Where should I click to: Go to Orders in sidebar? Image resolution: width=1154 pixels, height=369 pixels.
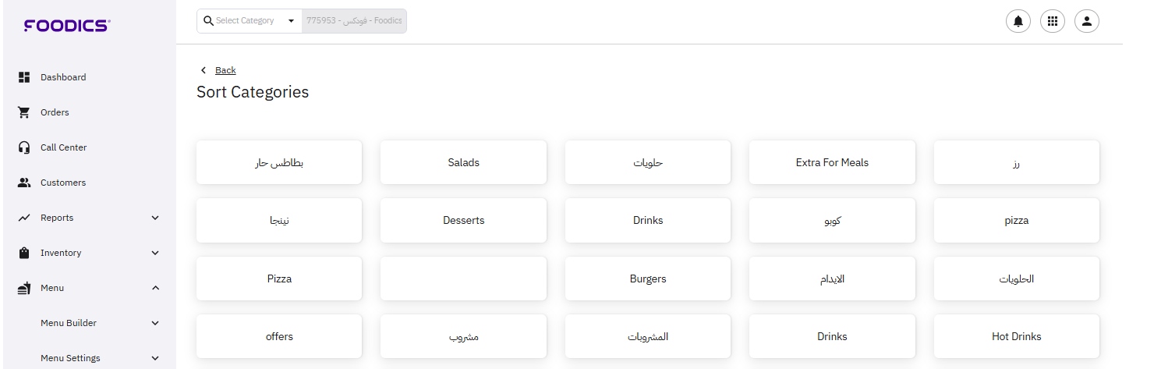click(x=55, y=112)
